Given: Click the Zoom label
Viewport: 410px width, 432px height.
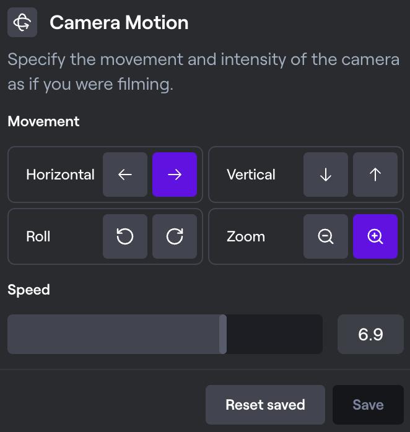Looking at the screenshot, I should pyautogui.click(x=246, y=236).
